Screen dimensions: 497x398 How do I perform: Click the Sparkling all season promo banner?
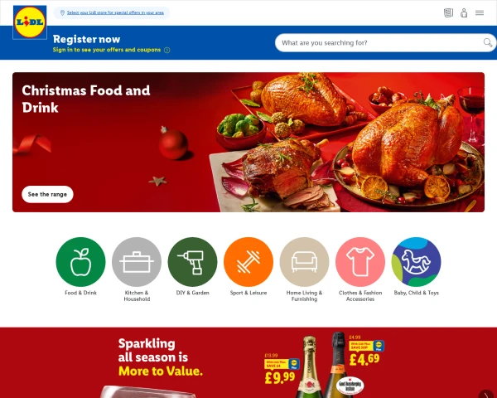point(248,362)
